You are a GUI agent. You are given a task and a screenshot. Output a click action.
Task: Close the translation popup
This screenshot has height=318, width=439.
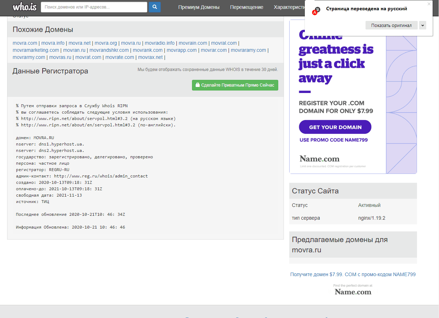point(429,4)
